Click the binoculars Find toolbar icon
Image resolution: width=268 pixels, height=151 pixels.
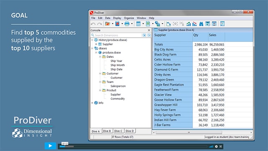pos(201,24)
